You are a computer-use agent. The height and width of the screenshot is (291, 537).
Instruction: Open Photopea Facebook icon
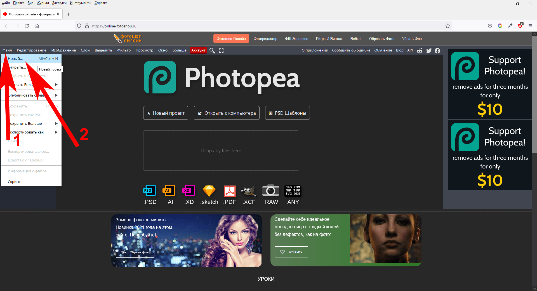tap(437, 50)
